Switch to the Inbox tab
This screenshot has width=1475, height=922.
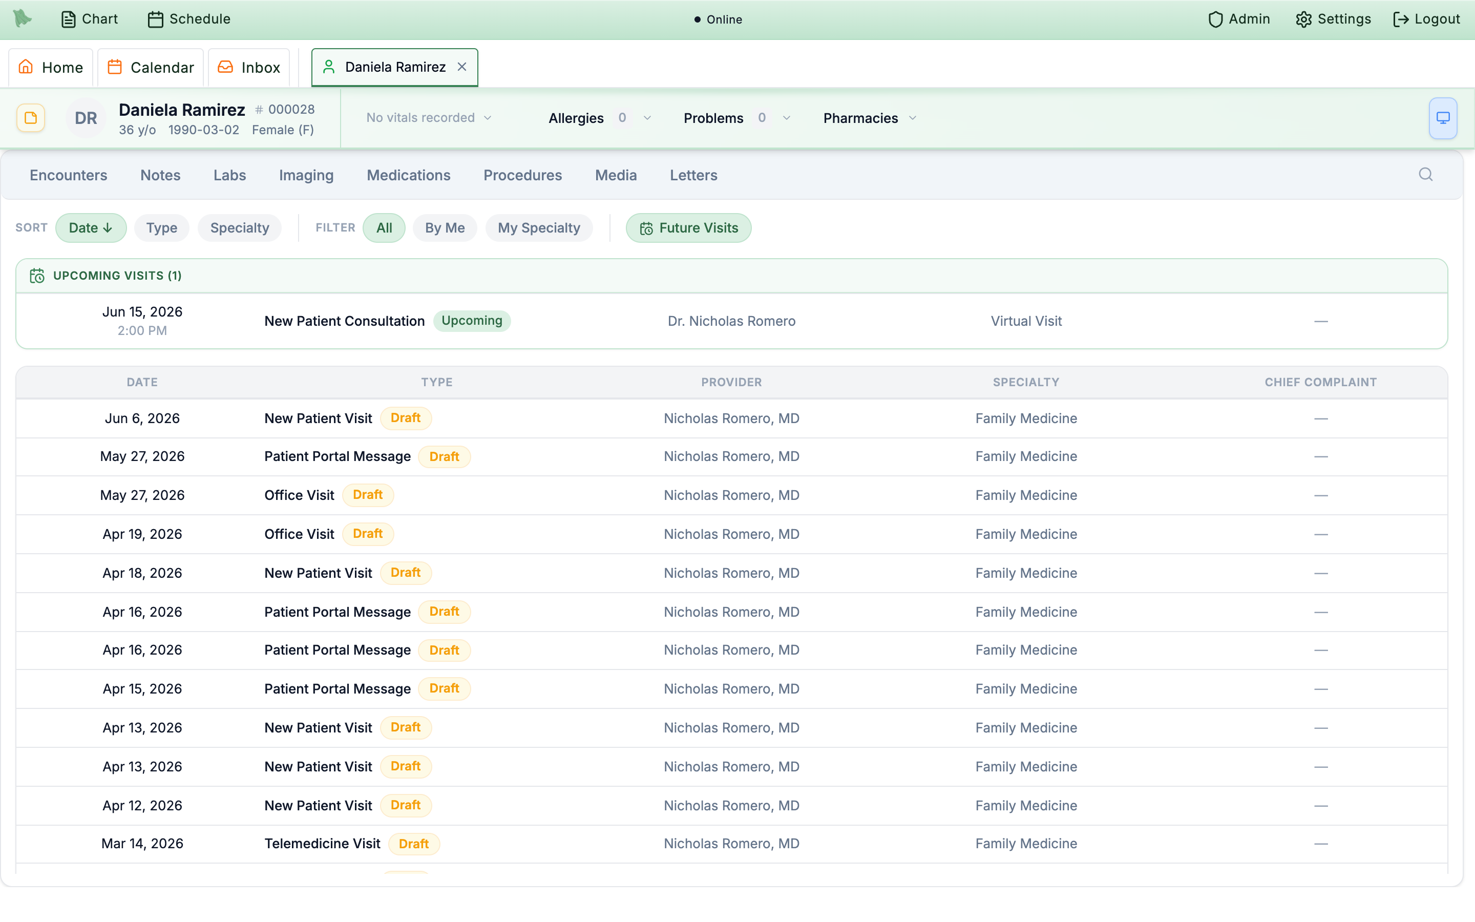click(249, 67)
